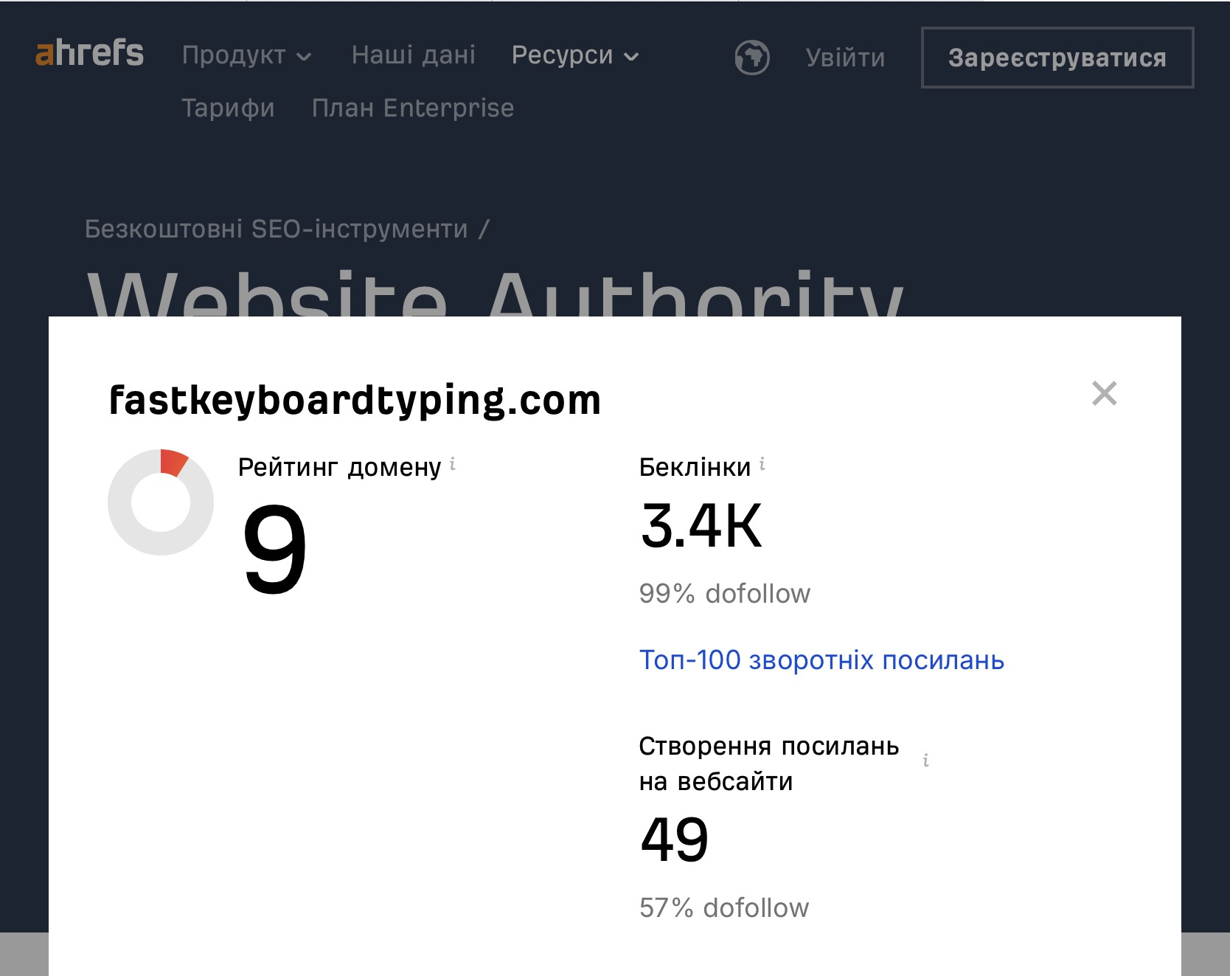Open План Enterprise page

(x=413, y=108)
